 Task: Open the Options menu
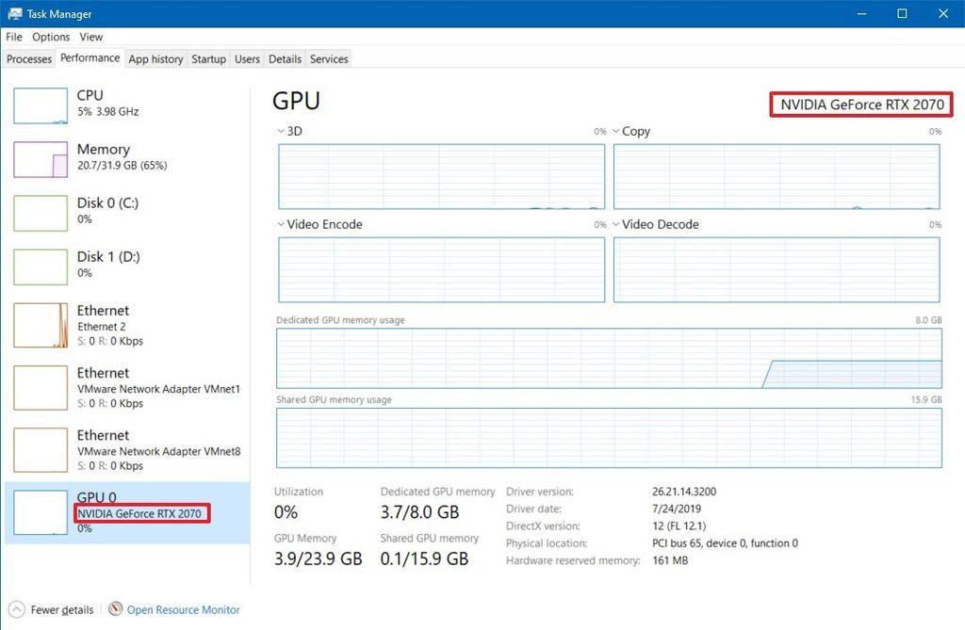[51, 37]
